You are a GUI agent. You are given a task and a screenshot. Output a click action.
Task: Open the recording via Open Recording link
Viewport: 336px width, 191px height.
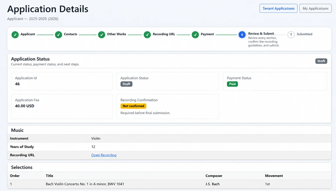(104, 155)
